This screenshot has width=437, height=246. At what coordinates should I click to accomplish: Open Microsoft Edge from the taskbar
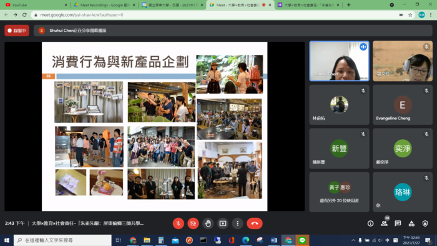pos(245,240)
